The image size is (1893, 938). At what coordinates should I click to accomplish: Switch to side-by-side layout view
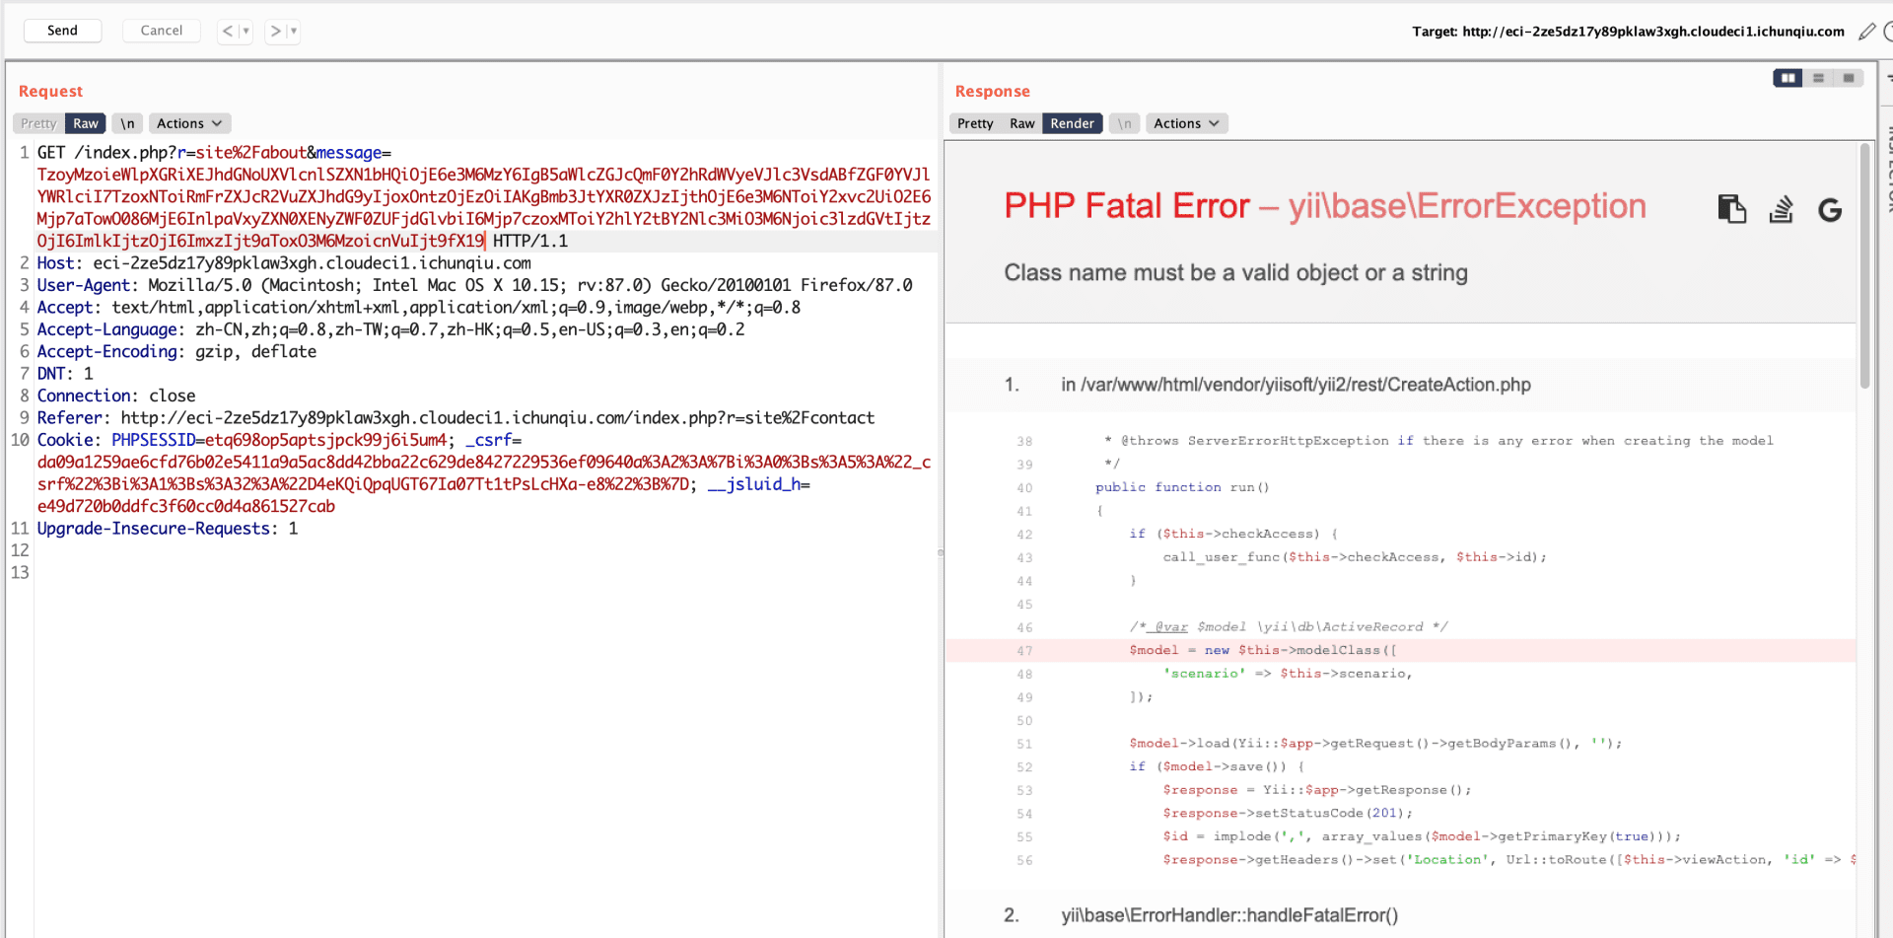click(x=1788, y=78)
